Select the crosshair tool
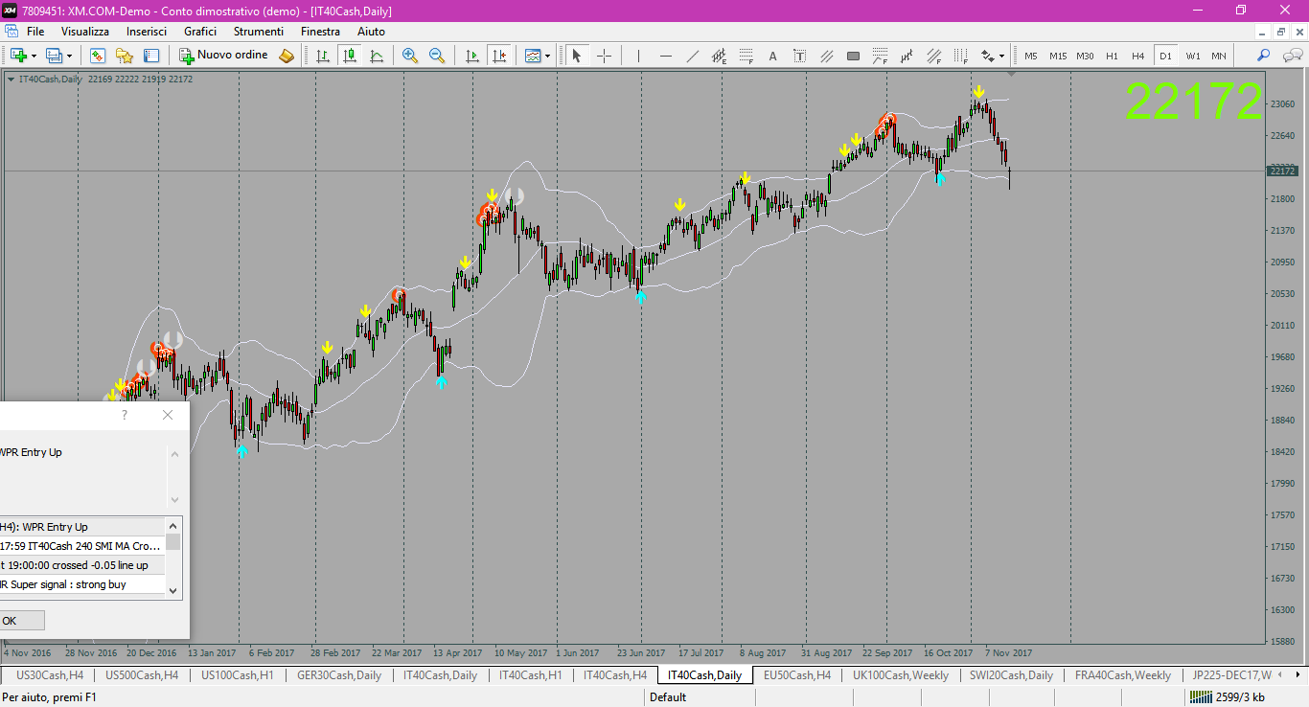 (604, 56)
